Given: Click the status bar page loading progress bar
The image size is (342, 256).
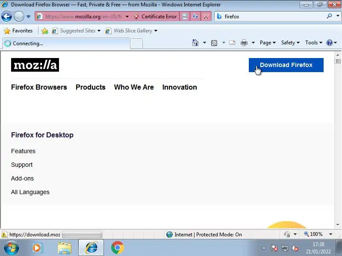Looking at the screenshot, I should coord(82,234).
